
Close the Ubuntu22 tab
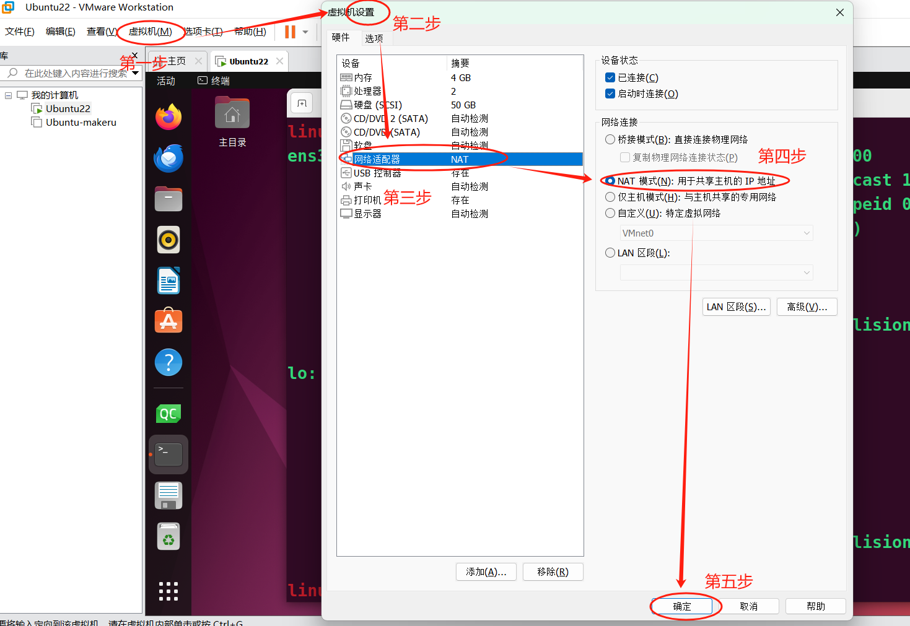pos(280,61)
